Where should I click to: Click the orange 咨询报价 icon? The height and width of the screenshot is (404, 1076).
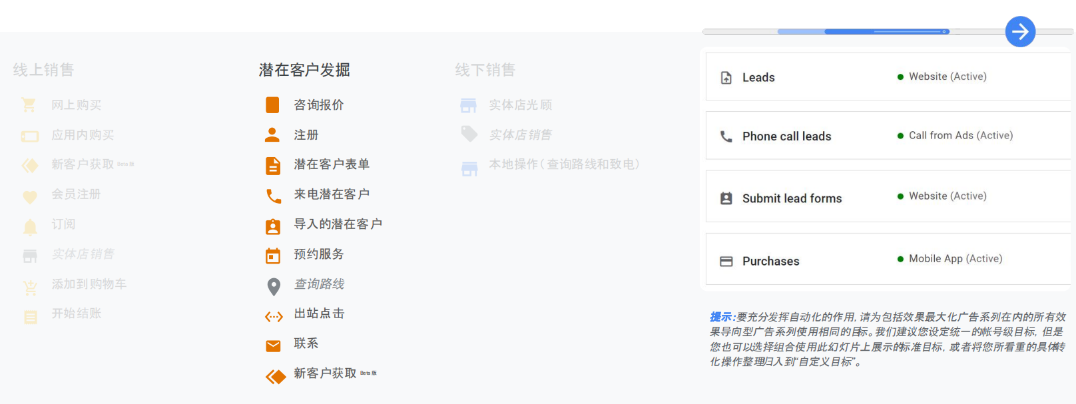(x=272, y=105)
